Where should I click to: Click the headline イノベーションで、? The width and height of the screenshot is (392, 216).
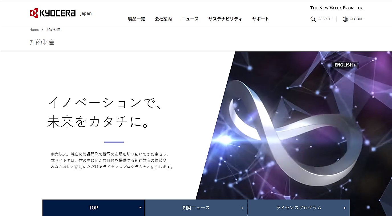coord(105,103)
